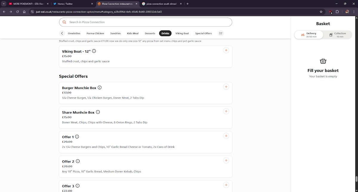
Task: Switch to pizza connection Google search tab
Action: tap(162, 4)
